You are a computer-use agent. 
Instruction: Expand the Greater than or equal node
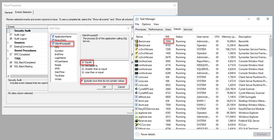click(x=83, y=69)
